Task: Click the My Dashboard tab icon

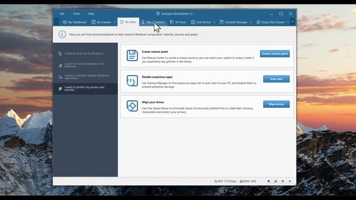Action: pyautogui.click(x=65, y=22)
